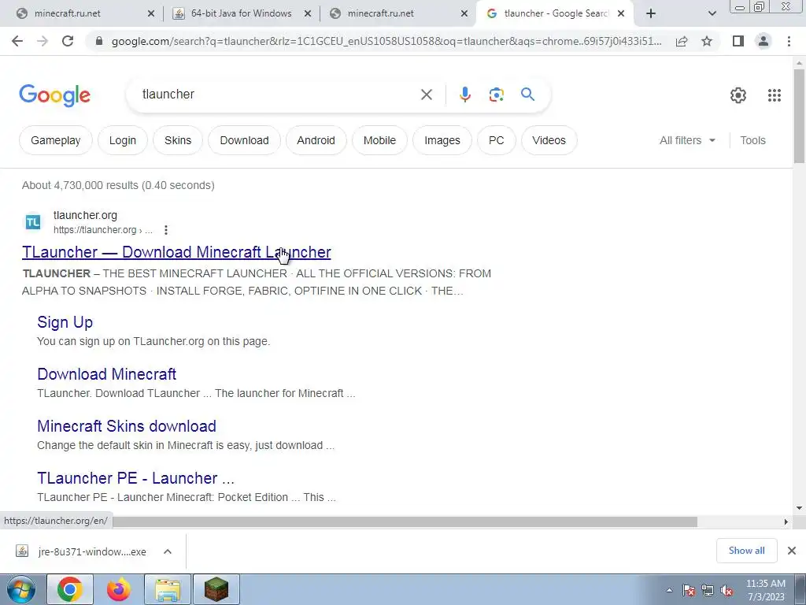Select the Skins filter chip
Screen dimensions: 806x605
pyautogui.click(x=178, y=140)
